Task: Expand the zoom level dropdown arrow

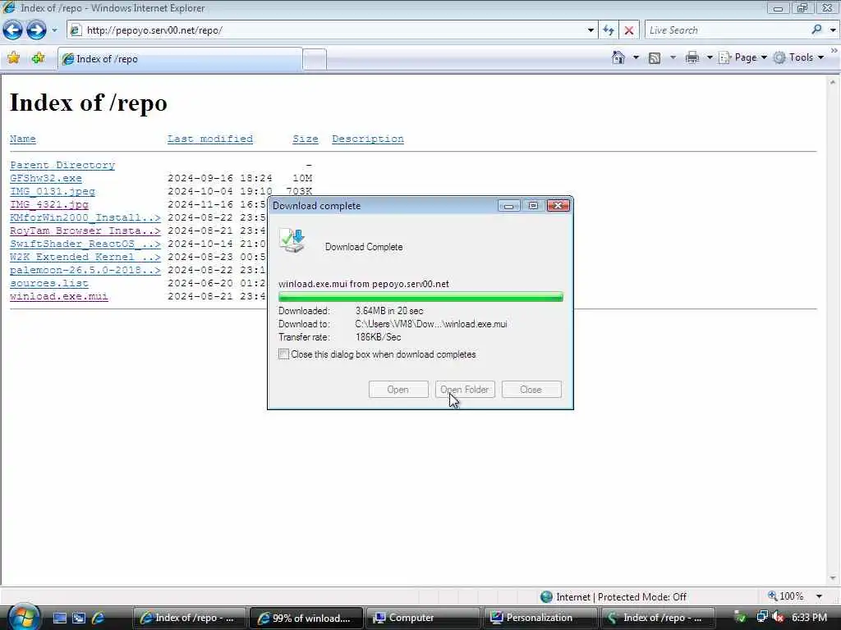Action: [819, 596]
